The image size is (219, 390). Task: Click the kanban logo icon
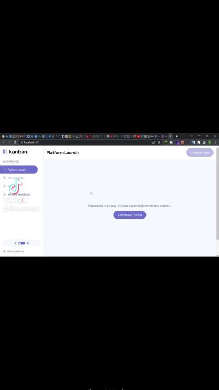click(5, 152)
